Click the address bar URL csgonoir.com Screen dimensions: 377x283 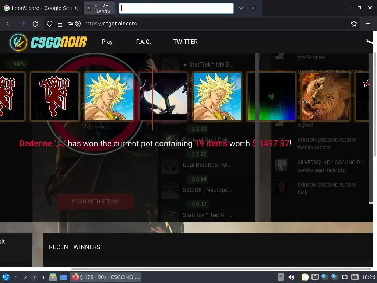click(x=110, y=24)
